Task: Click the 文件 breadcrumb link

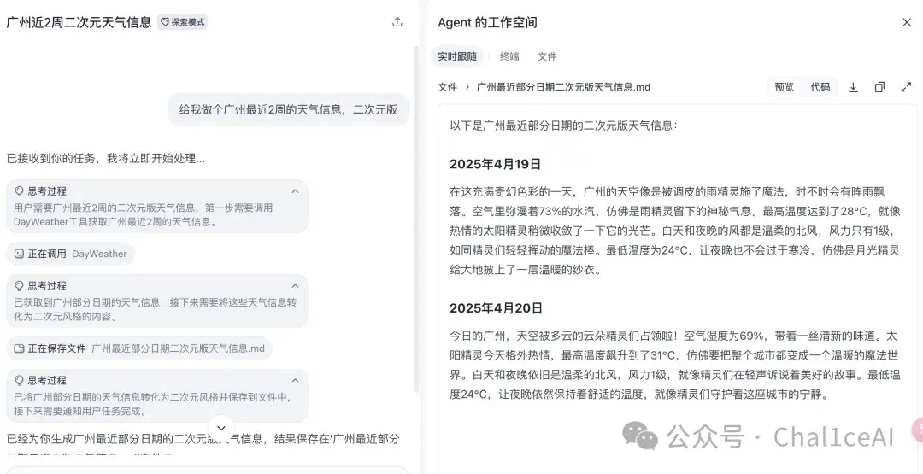Action: click(447, 87)
